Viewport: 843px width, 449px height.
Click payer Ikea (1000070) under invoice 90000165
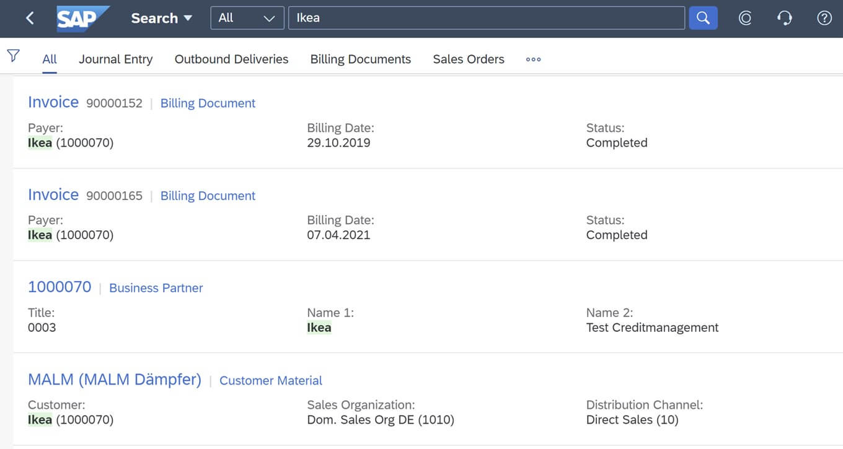[x=71, y=235]
